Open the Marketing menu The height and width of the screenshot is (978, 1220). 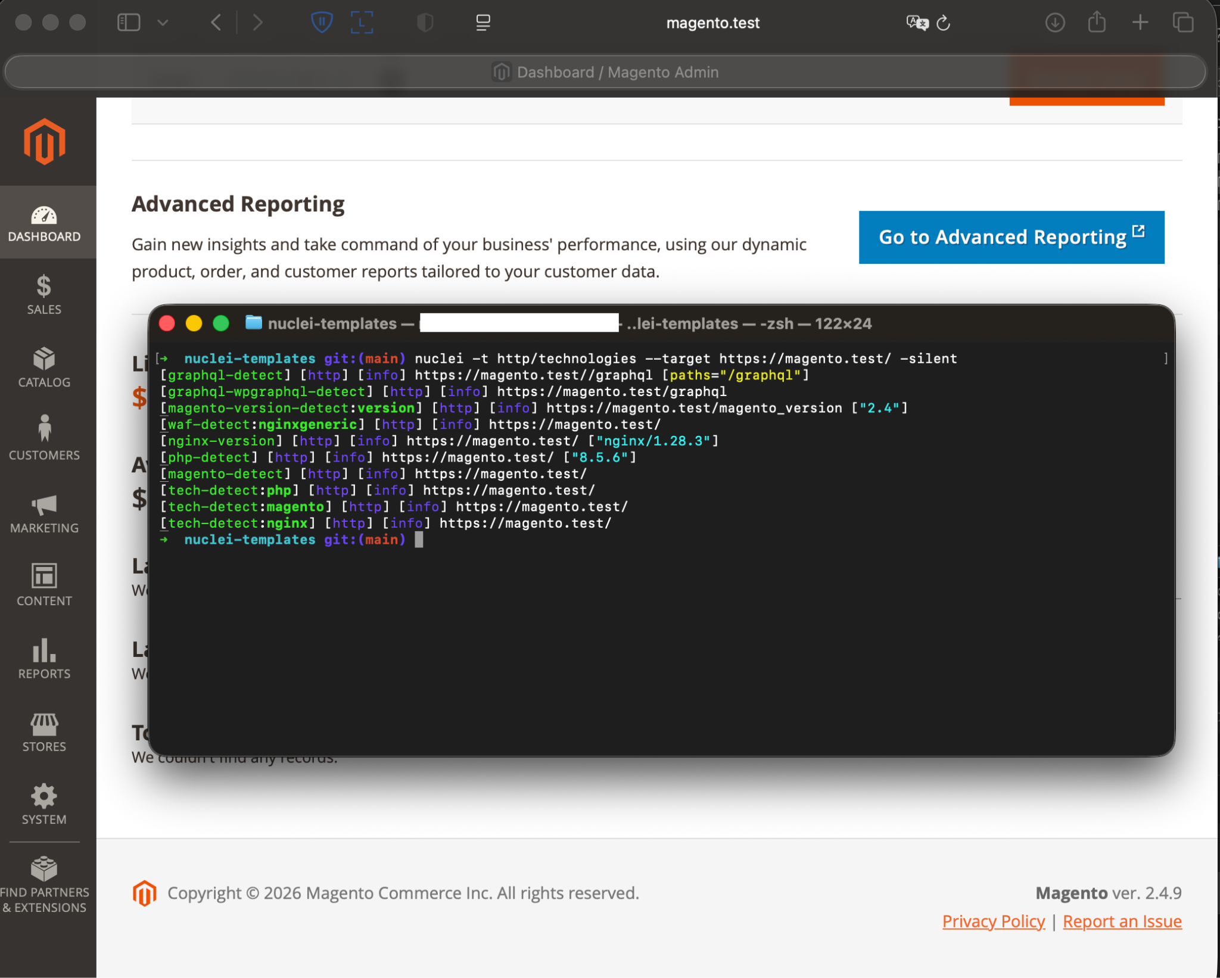pos(45,513)
